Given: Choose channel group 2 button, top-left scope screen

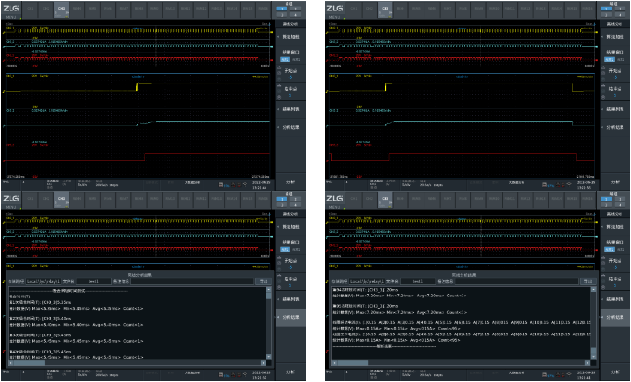Looking at the screenshot, I should (295, 9).
